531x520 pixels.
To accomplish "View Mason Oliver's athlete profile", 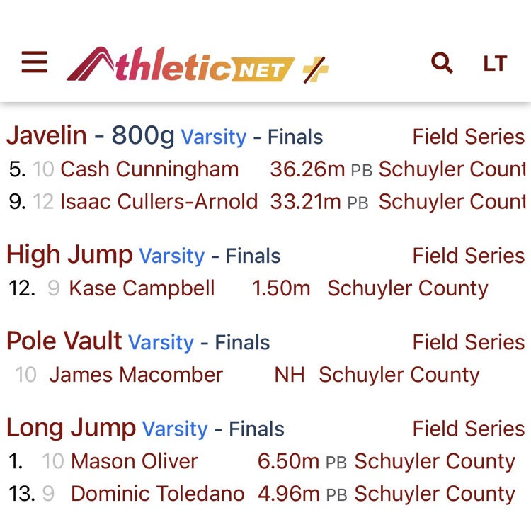I will coord(135,461).
